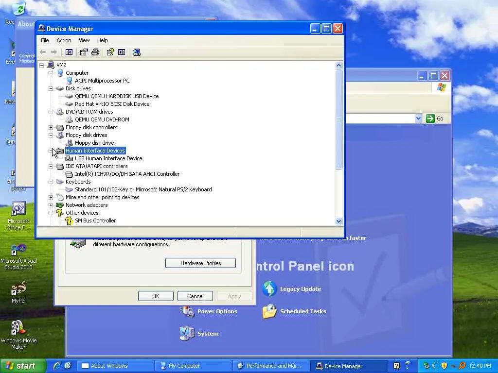
Task: Open MyPal desktop shortcut
Action: [18, 292]
